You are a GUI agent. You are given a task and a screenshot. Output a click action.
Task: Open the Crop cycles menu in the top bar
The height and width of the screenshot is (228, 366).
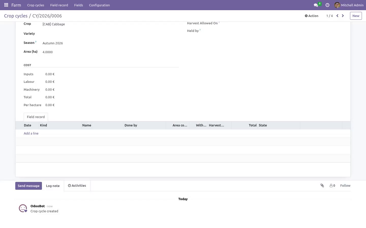(36, 5)
